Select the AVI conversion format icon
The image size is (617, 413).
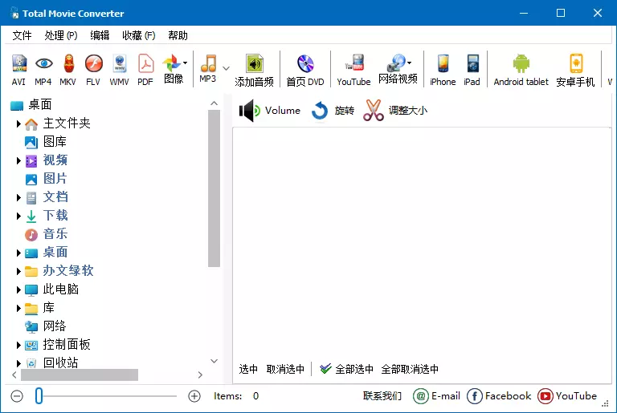18,69
